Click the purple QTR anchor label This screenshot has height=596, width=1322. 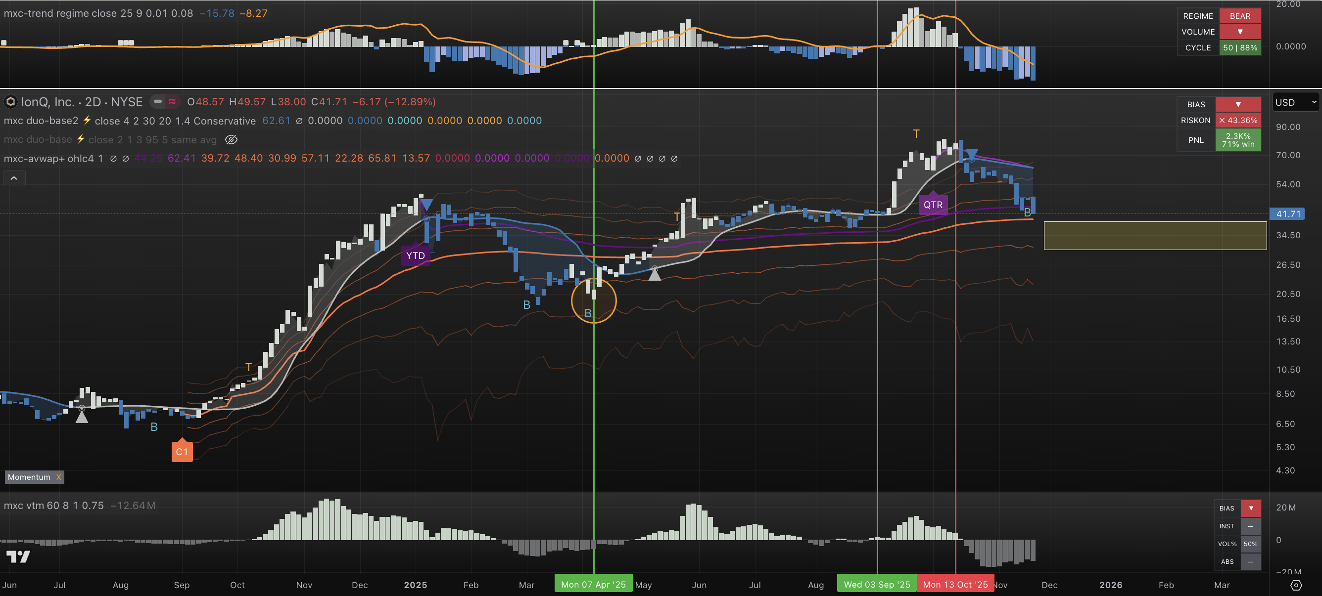(x=933, y=205)
